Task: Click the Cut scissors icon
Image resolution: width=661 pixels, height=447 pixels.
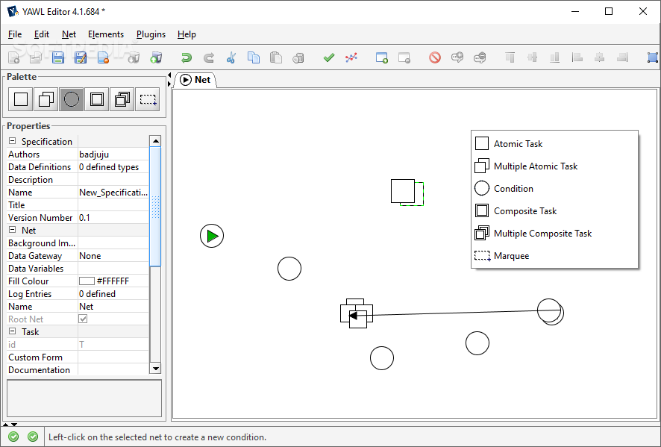Action: point(231,57)
